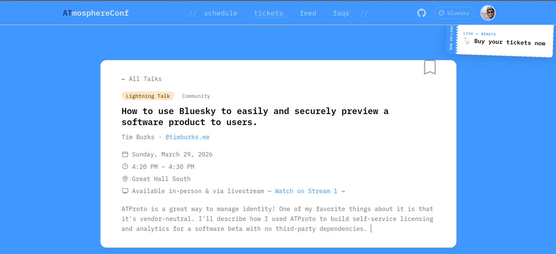Click the goose icon on the ticket banner

click(x=467, y=41)
